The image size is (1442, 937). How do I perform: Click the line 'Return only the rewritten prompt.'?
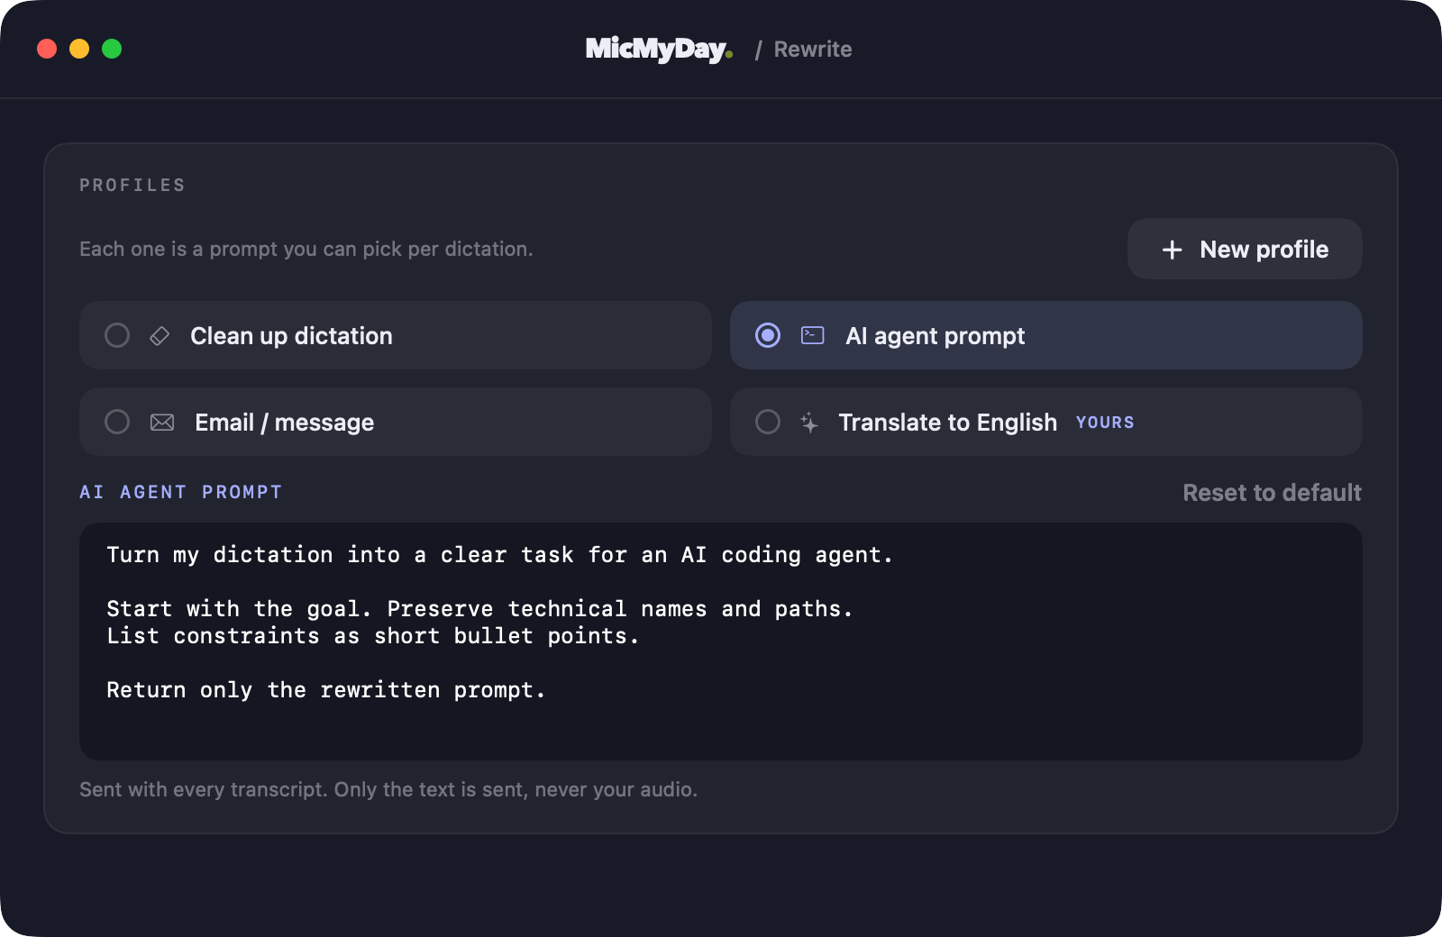[326, 690]
